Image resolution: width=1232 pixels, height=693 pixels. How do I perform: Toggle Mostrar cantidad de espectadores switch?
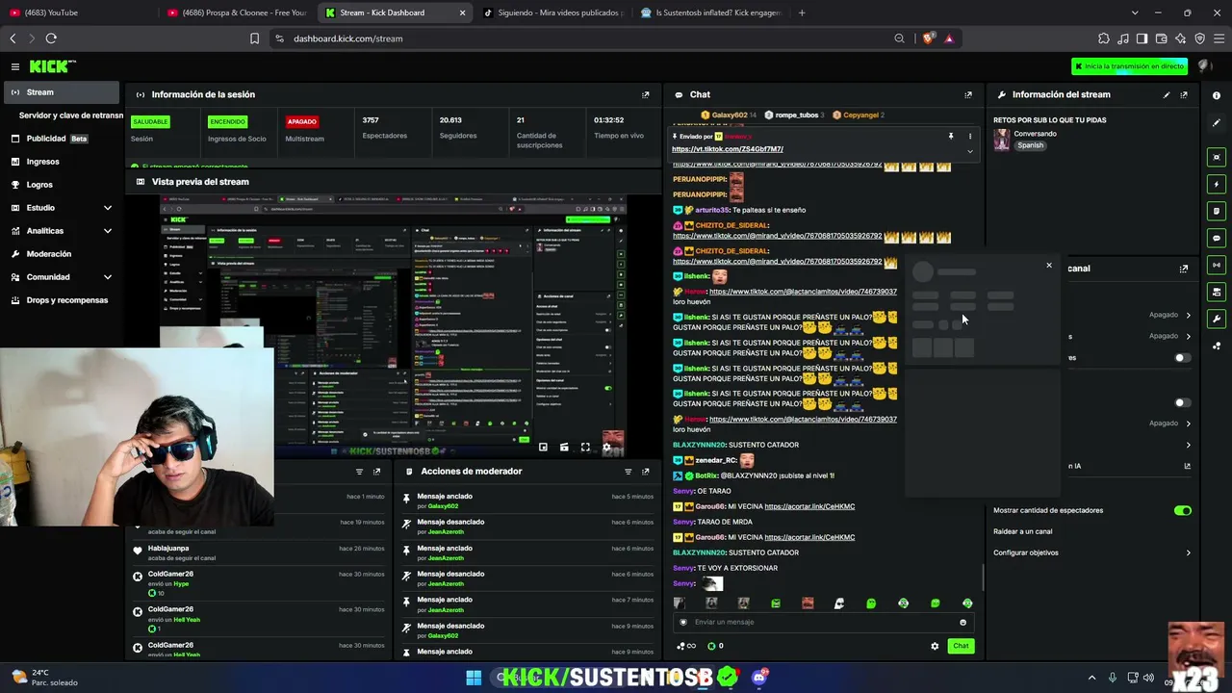pos(1183,511)
